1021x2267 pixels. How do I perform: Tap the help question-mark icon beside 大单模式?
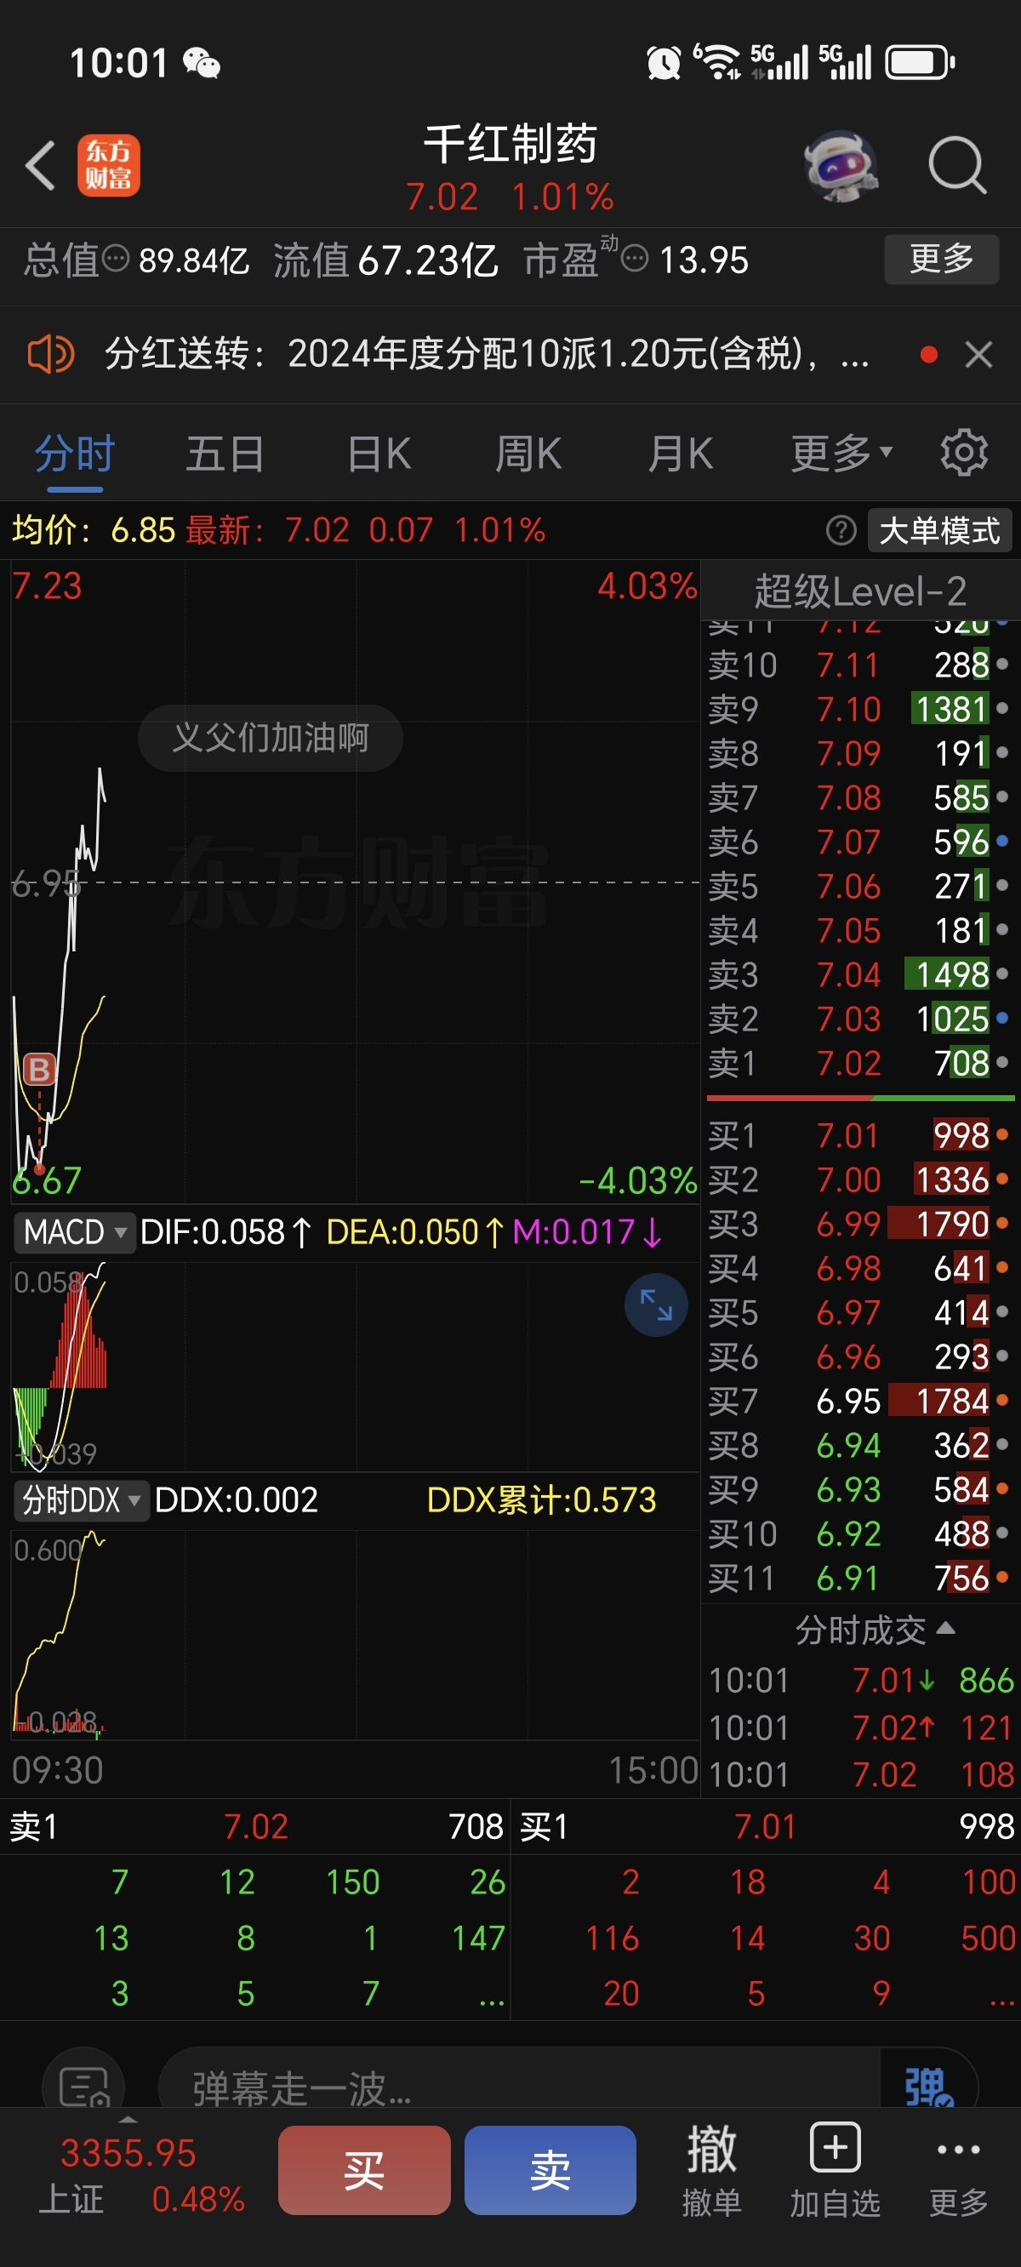pyautogui.click(x=841, y=531)
